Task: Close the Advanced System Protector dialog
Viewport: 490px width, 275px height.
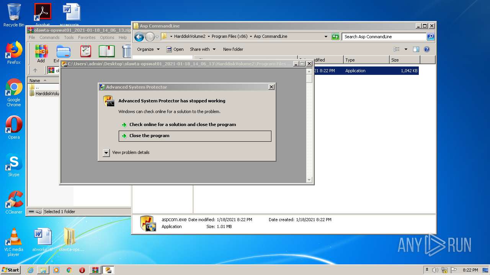Action: [271, 87]
